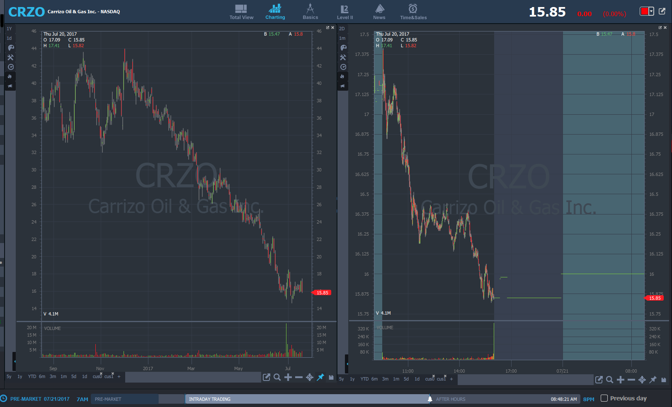Zoom out on the left chart
The image size is (672, 407).
[x=299, y=377]
